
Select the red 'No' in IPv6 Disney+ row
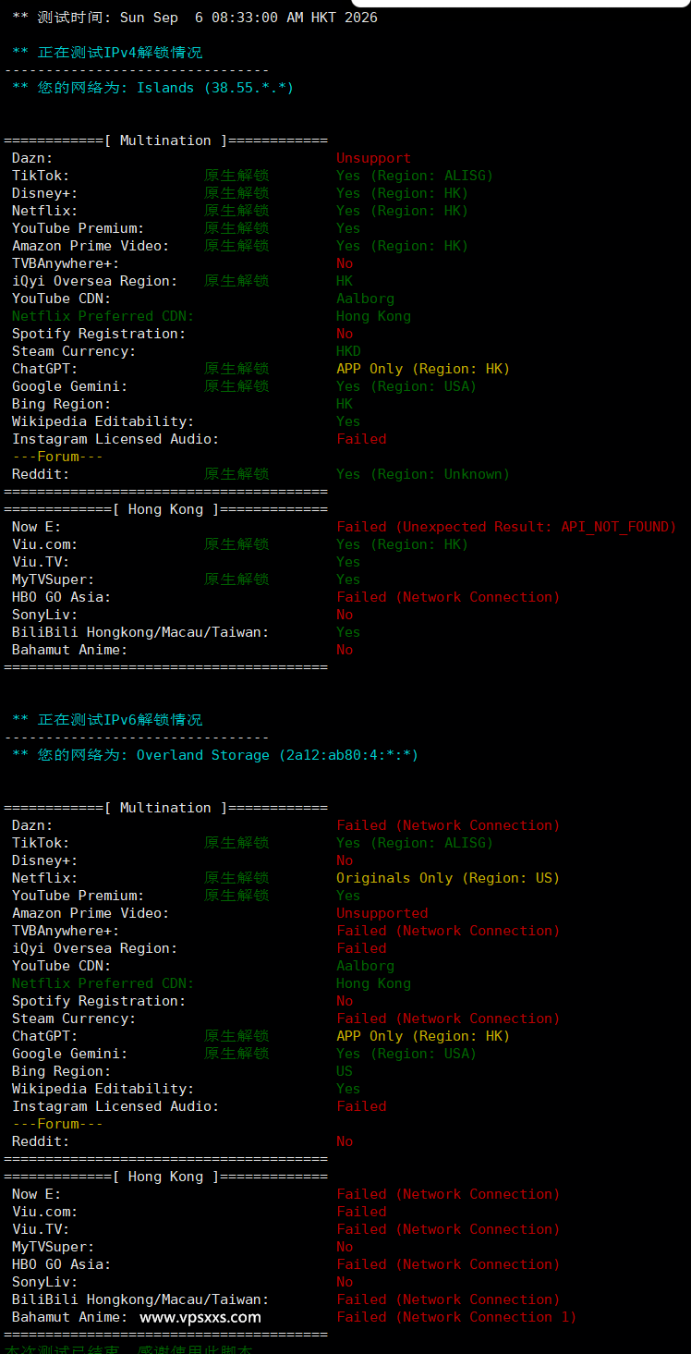click(x=345, y=860)
